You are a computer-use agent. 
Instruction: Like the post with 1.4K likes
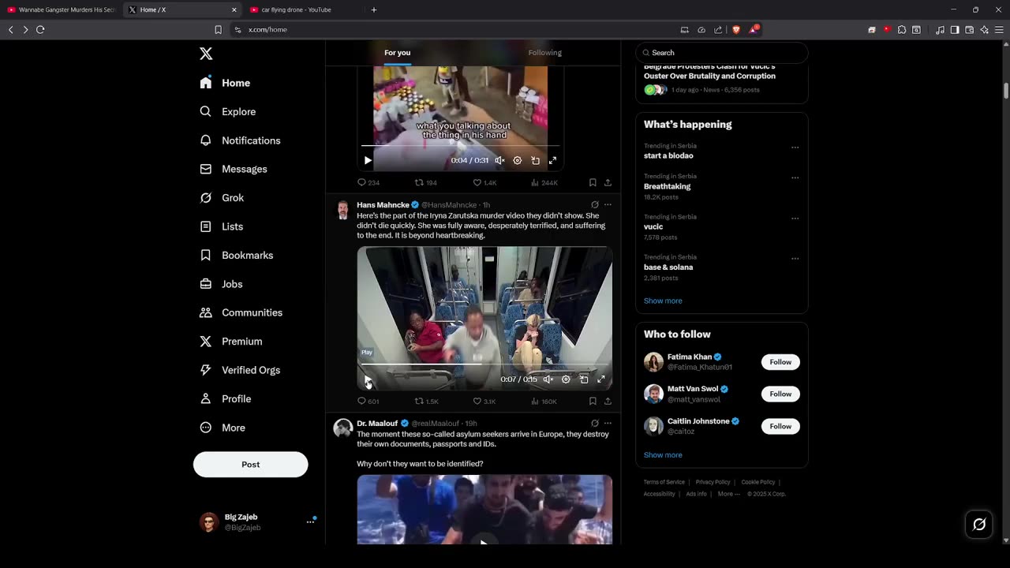(x=484, y=182)
